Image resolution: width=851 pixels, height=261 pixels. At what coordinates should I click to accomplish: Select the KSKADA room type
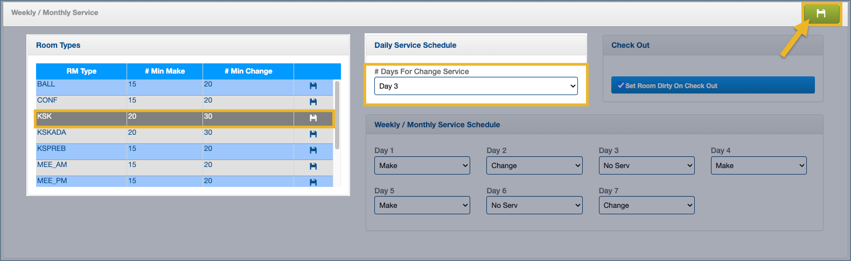52,133
